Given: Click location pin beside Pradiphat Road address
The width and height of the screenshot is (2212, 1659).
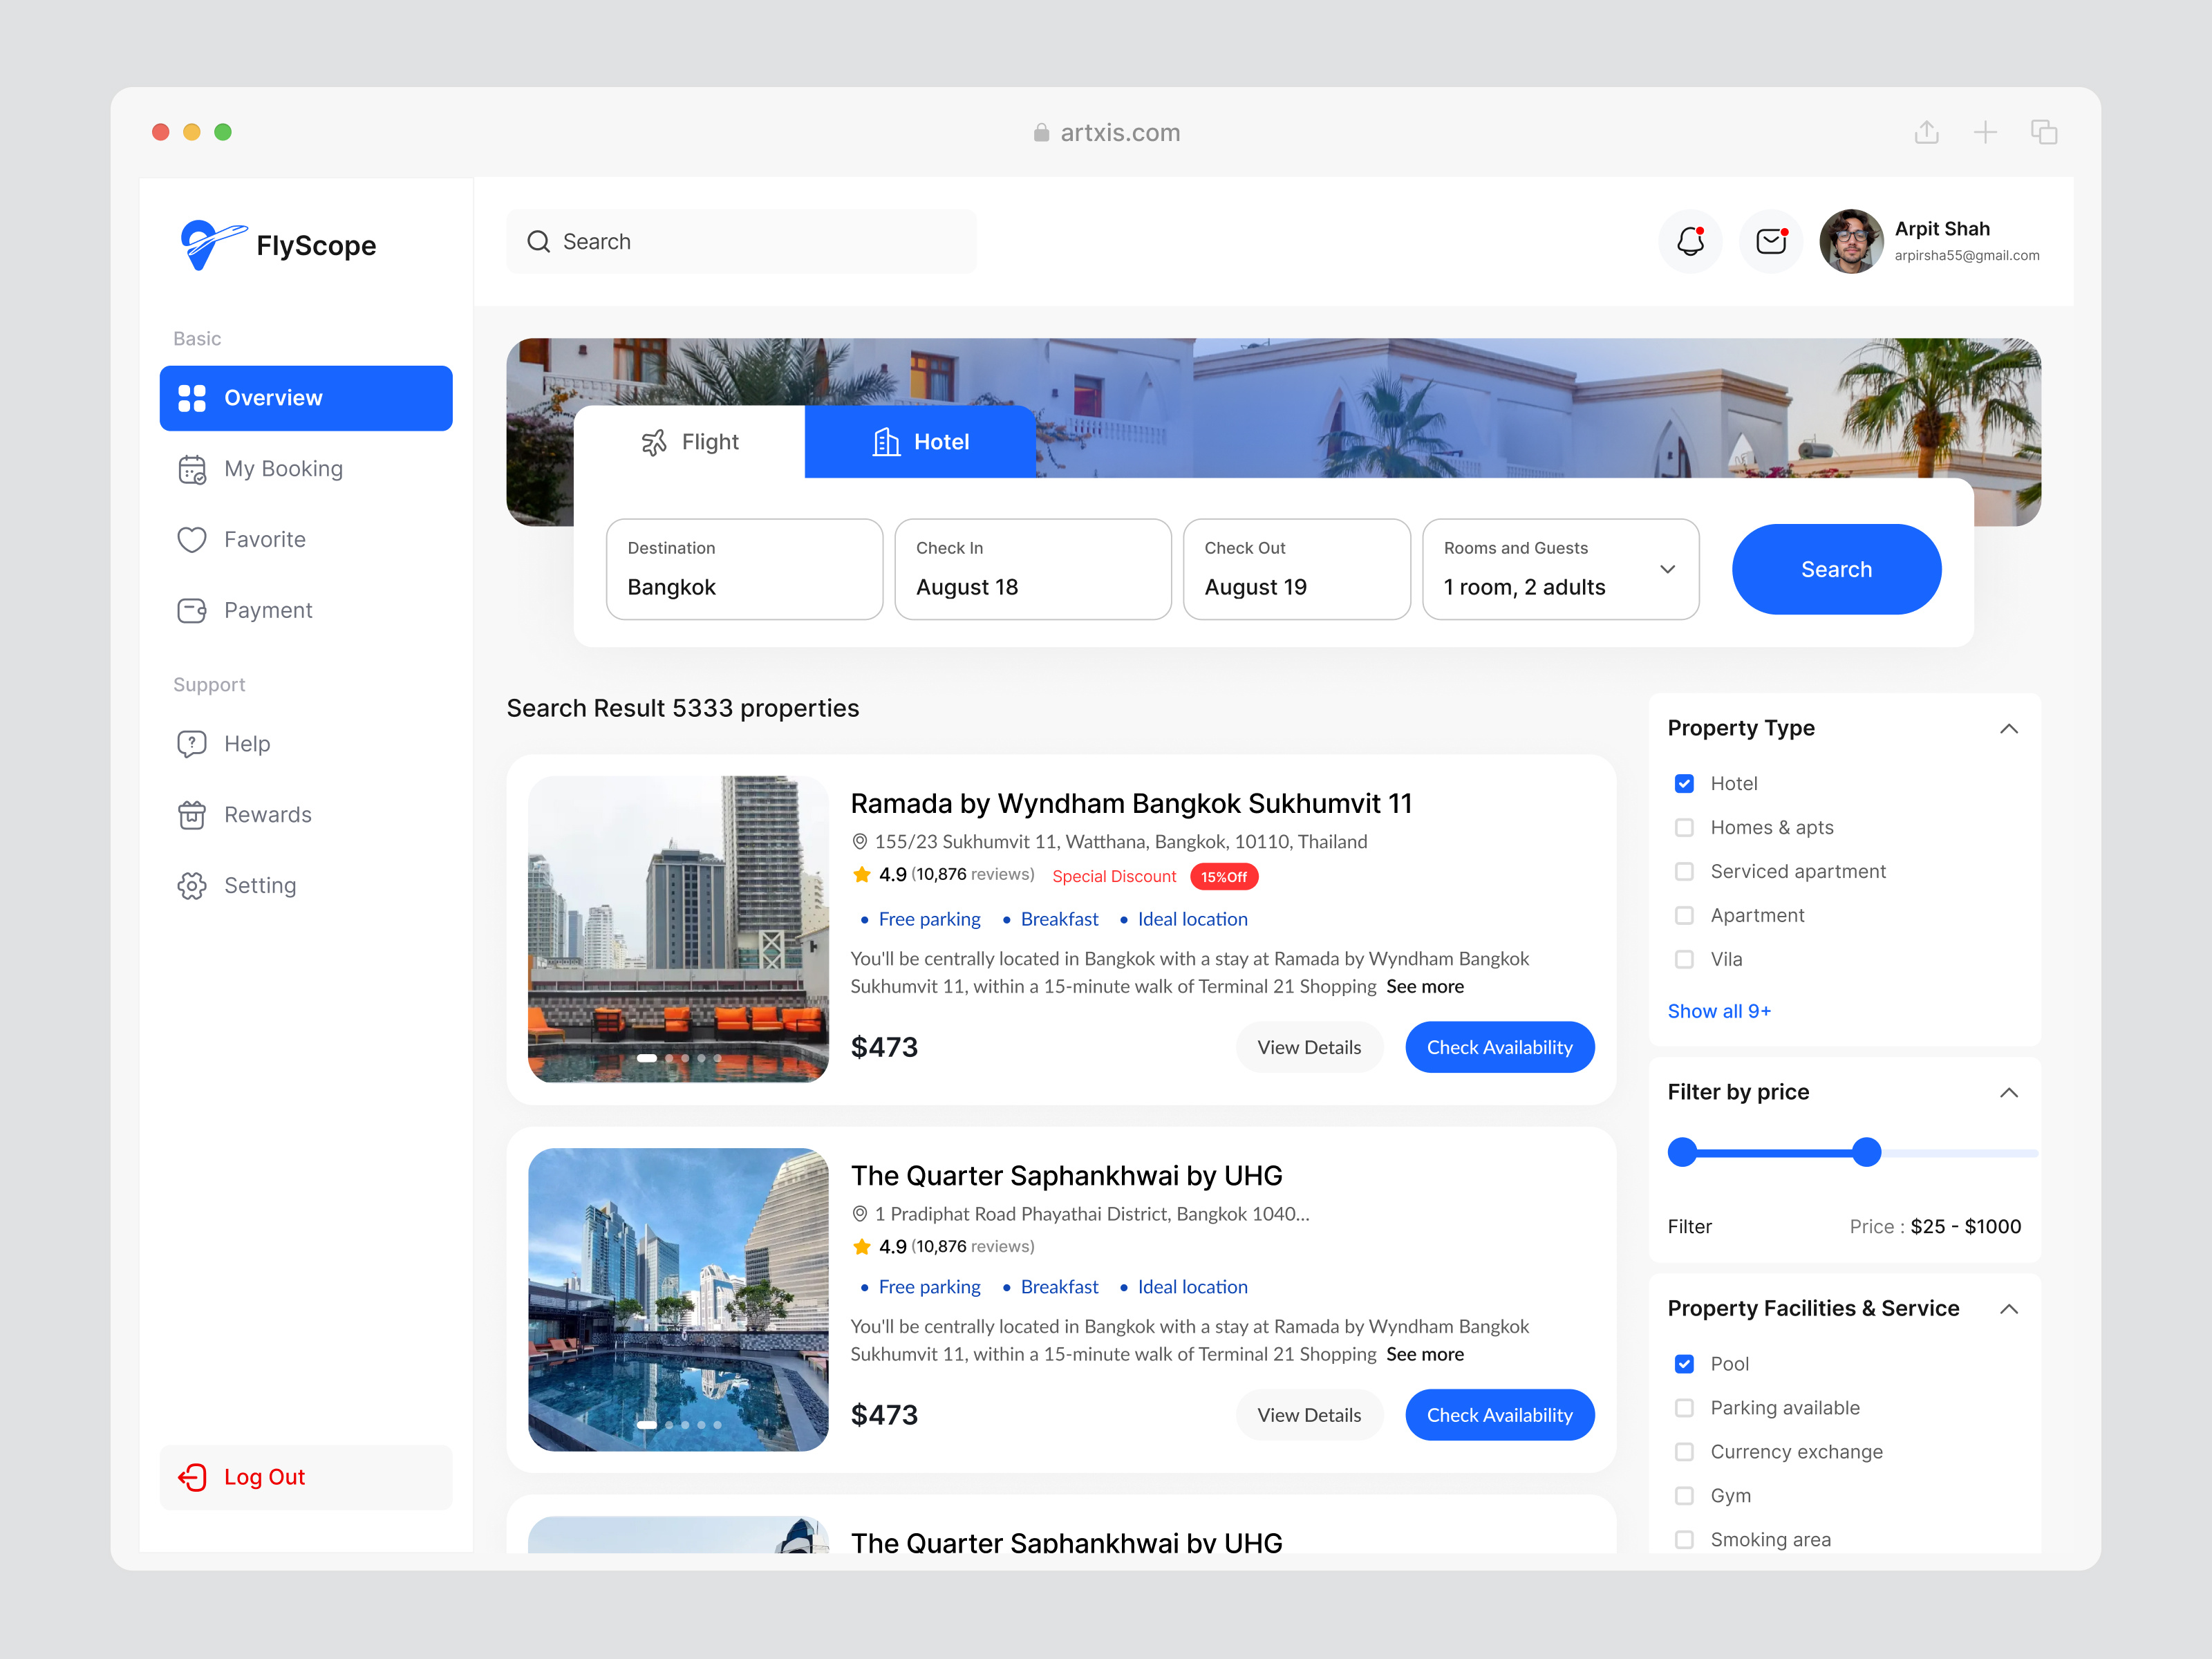Looking at the screenshot, I should (x=859, y=1214).
